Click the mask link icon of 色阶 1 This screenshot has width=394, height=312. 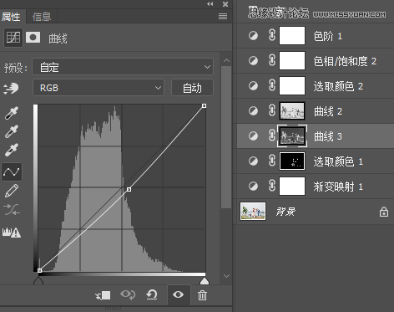click(272, 35)
